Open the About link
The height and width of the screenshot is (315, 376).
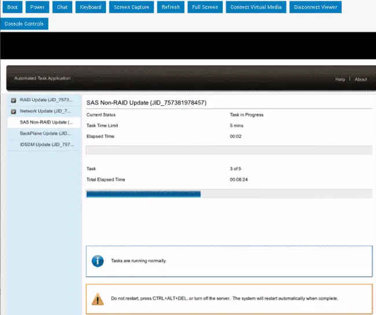(361, 79)
